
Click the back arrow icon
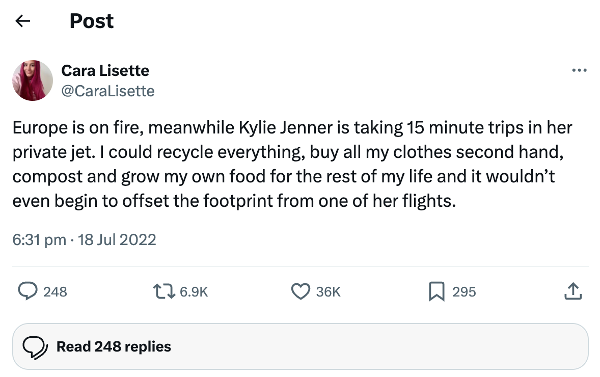[23, 21]
